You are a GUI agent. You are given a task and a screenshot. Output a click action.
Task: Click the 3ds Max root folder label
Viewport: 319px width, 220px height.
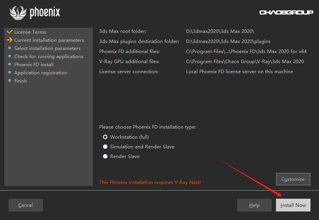(x=122, y=31)
